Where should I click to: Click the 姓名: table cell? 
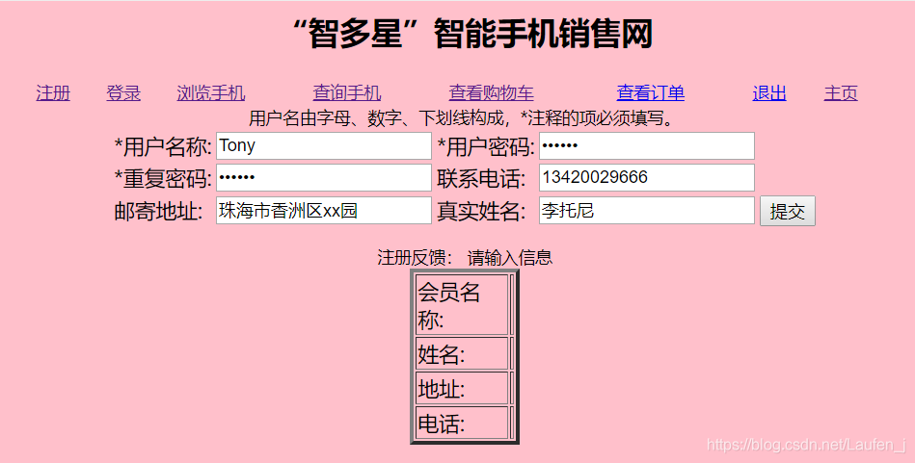coord(462,353)
